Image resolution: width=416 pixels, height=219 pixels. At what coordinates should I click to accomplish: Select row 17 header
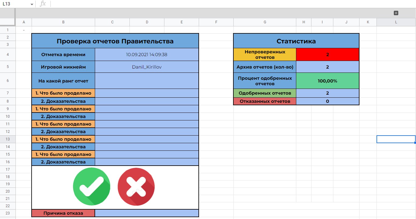8,169
